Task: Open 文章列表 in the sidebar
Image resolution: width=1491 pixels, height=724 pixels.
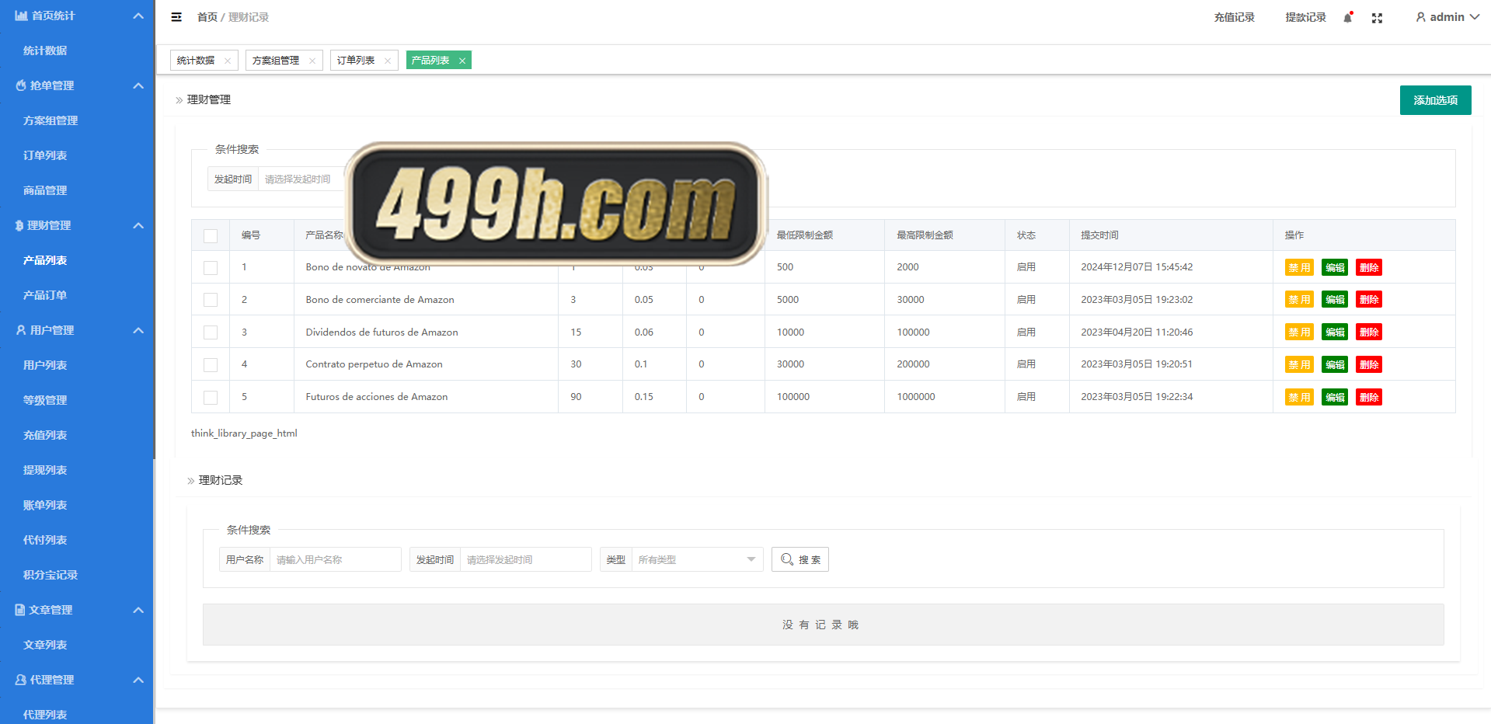Action: (45, 645)
